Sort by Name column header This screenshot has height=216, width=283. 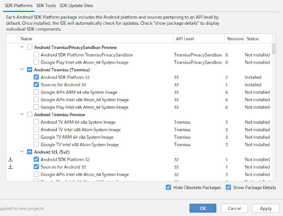coord(96,38)
